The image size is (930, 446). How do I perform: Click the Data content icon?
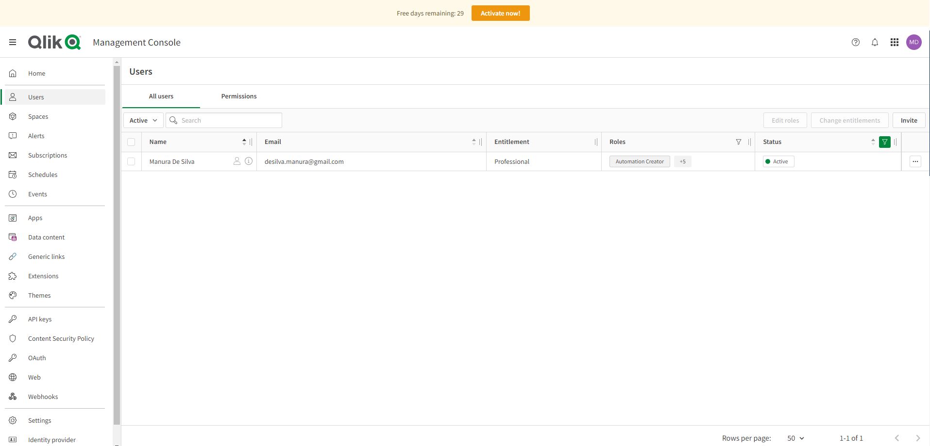pyautogui.click(x=13, y=237)
